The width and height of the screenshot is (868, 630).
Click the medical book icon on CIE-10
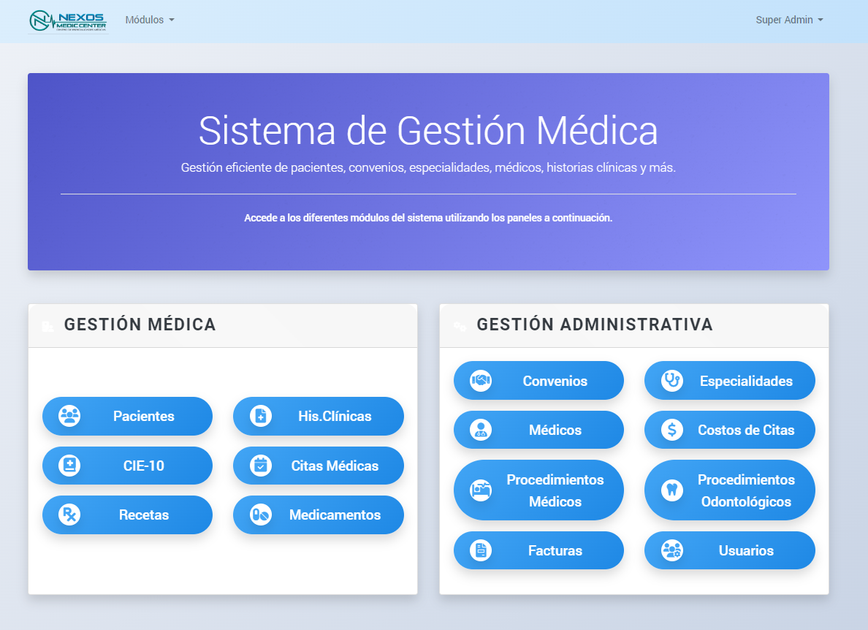69,466
